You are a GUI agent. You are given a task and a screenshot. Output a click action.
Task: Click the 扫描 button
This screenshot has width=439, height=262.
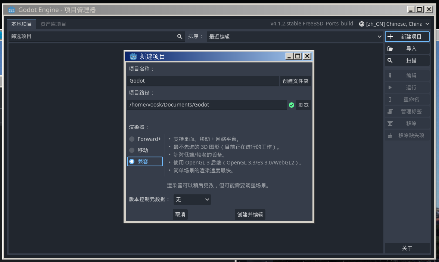coord(407,61)
